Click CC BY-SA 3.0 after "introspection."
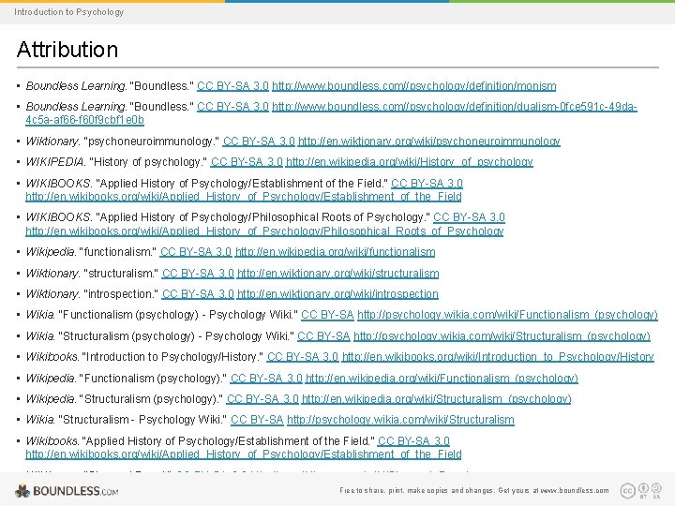This screenshot has height=506, width=675. [x=198, y=294]
